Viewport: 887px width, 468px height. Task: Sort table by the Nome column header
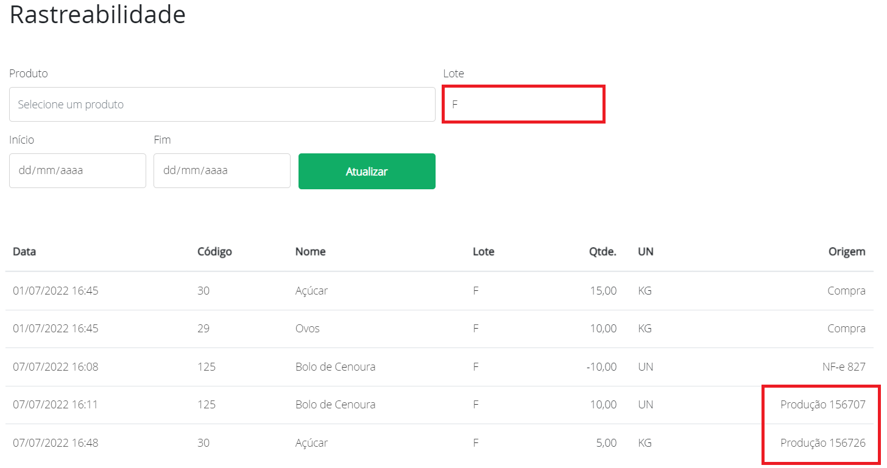pyautogui.click(x=311, y=251)
